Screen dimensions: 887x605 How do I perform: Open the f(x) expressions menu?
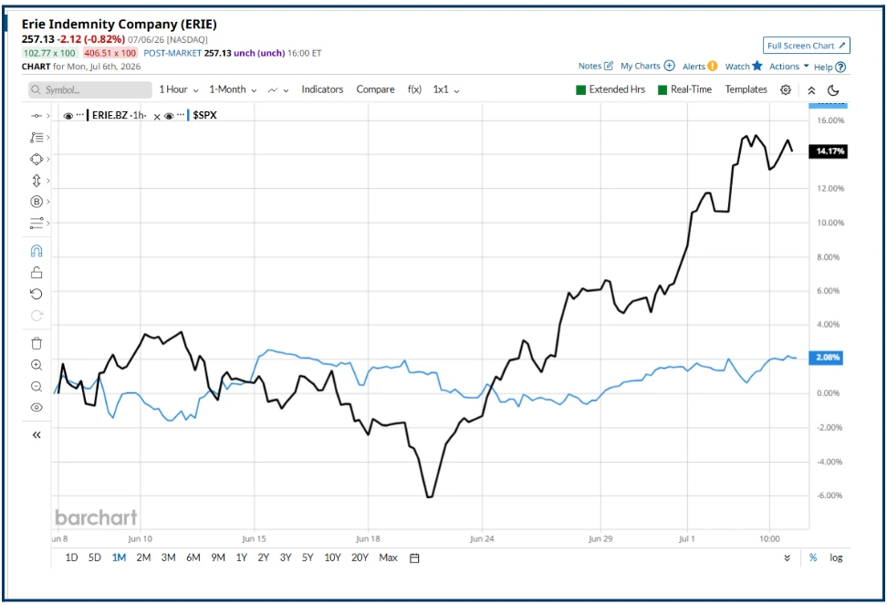point(414,89)
